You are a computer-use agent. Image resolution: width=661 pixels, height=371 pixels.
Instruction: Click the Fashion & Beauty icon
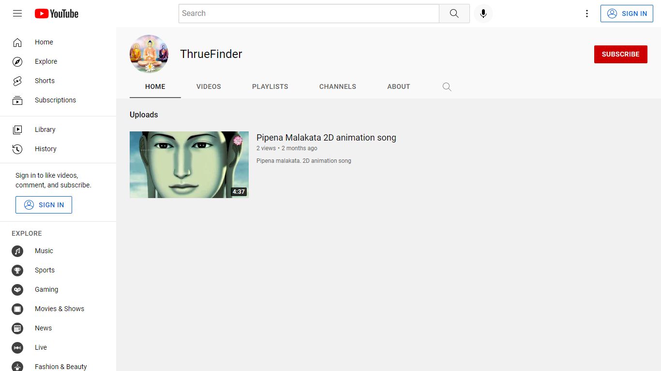[17, 366]
